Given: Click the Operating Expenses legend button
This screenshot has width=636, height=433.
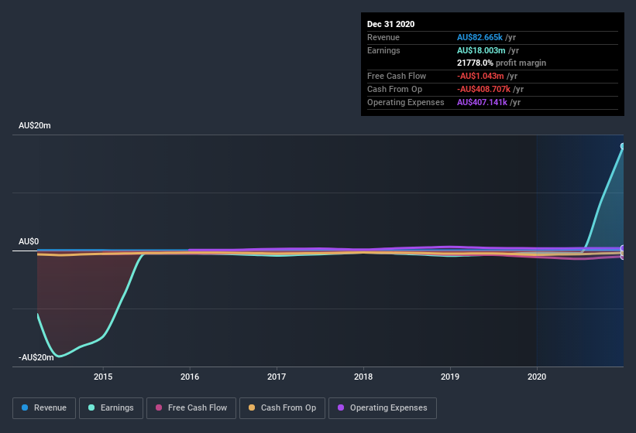Looking at the screenshot, I should [x=382, y=407].
